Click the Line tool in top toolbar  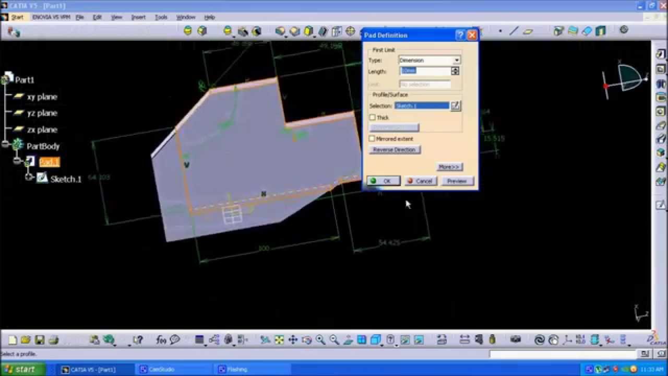[x=514, y=31]
